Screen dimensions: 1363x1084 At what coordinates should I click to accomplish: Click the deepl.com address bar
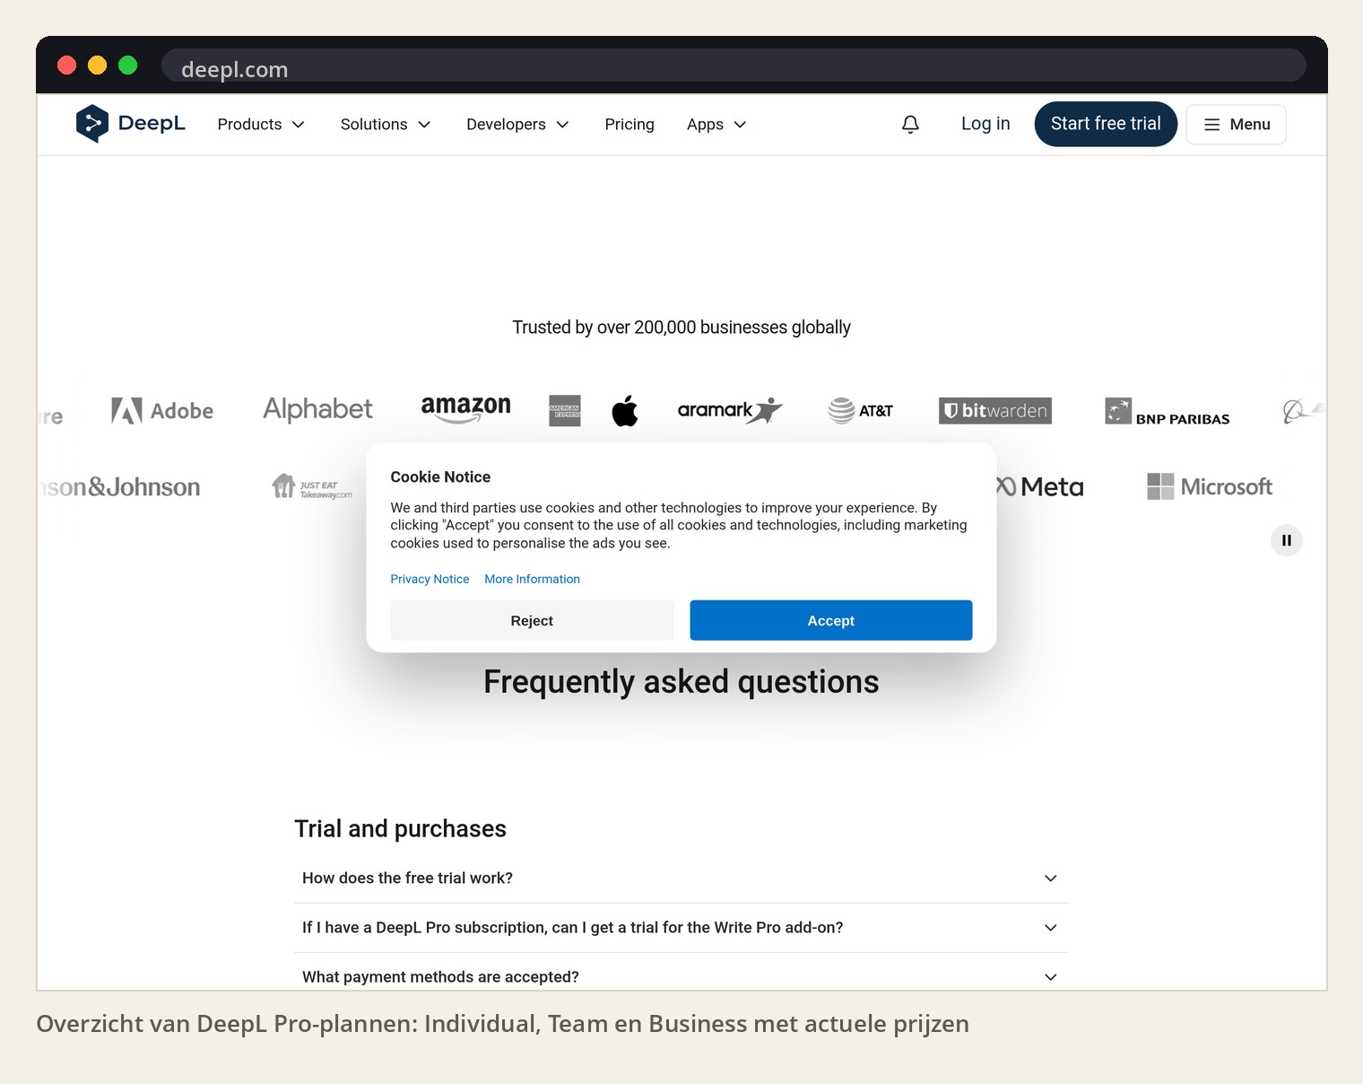click(734, 66)
